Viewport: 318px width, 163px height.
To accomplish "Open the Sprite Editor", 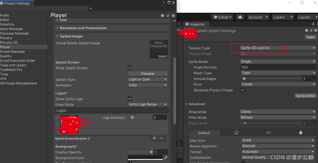I will tap(306, 96).
